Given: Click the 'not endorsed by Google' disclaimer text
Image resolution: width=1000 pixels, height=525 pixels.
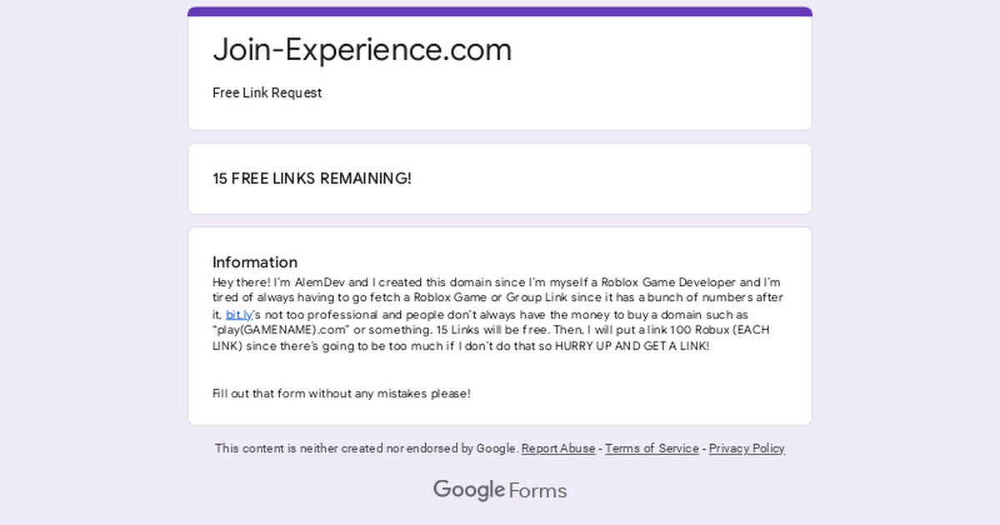Looking at the screenshot, I should pos(367,448).
